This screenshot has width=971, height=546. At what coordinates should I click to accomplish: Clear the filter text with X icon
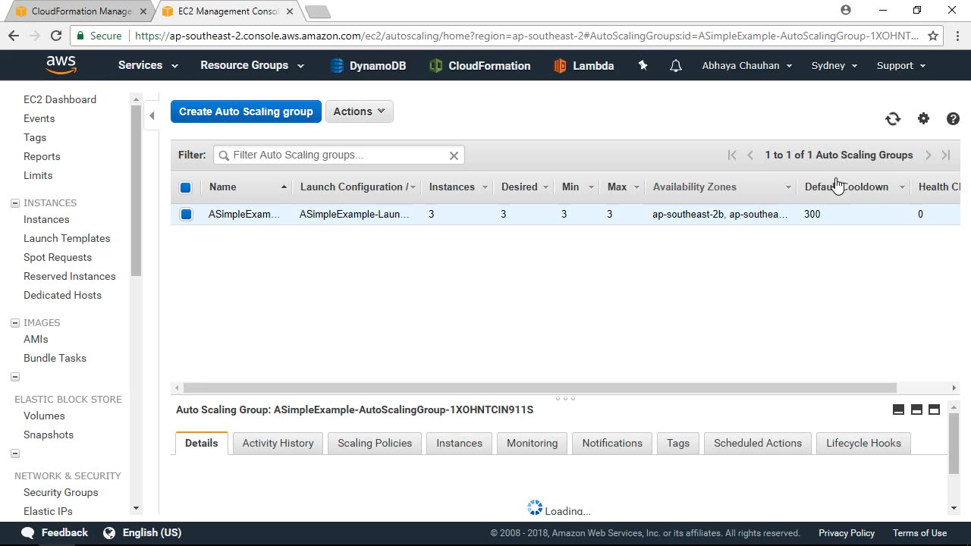point(454,155)
